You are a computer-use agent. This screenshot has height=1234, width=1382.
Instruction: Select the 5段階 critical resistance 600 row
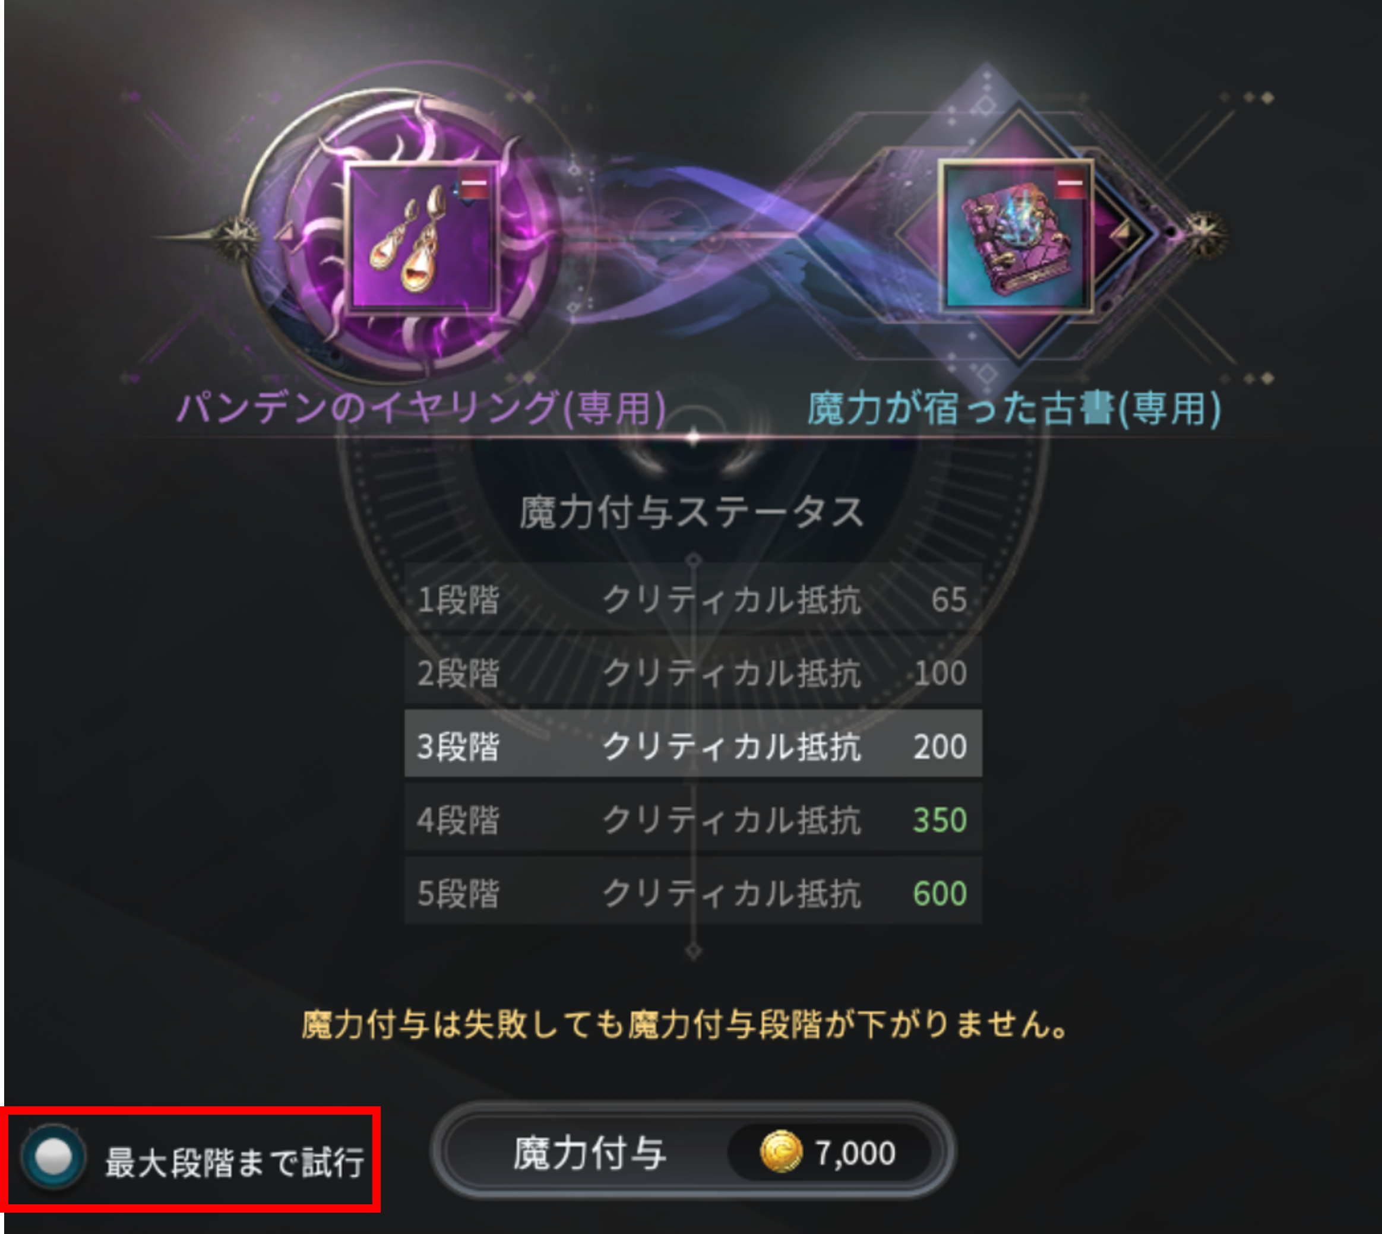coord(692,891)
